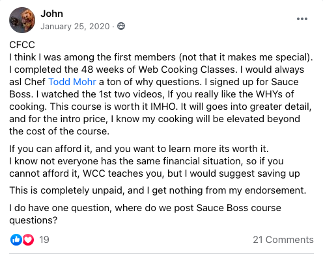Image resolution: width=323 pixels, height=254 pixels.
Task: Click the blue thumbs-up Like reaction icon
Action: (16, 240)
